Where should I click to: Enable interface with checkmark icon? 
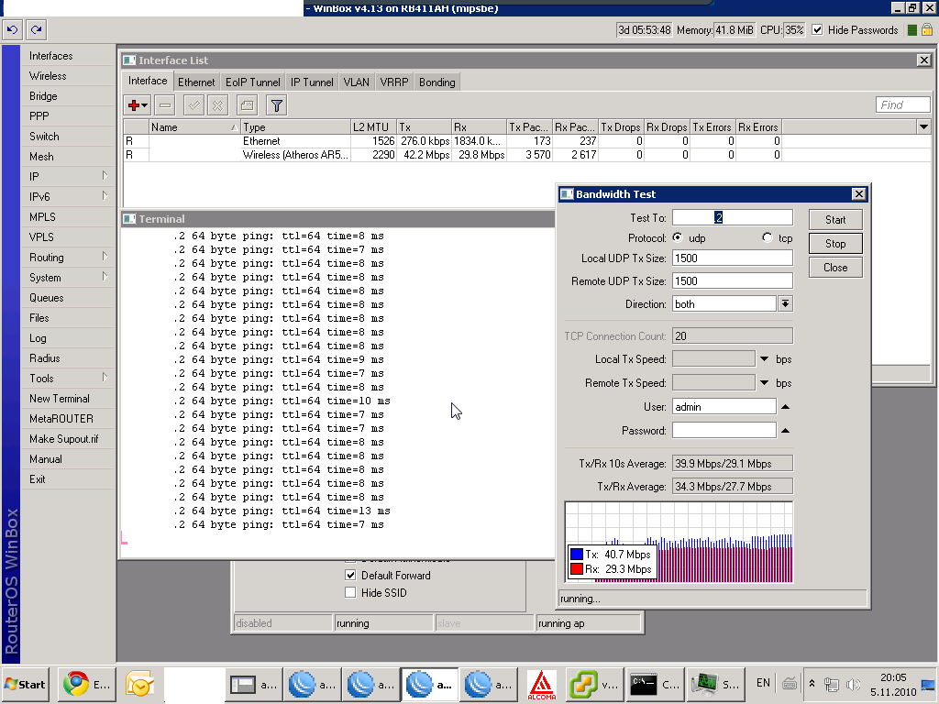click(x=193, y=105)
